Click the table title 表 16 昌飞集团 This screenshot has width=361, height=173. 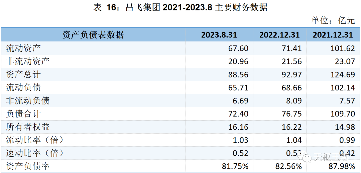(180, 8)
